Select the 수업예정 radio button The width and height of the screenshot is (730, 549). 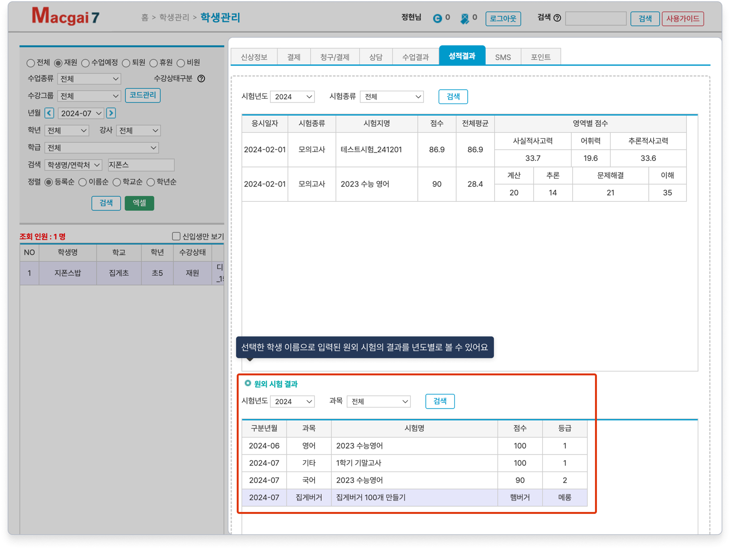coord(86,63)
